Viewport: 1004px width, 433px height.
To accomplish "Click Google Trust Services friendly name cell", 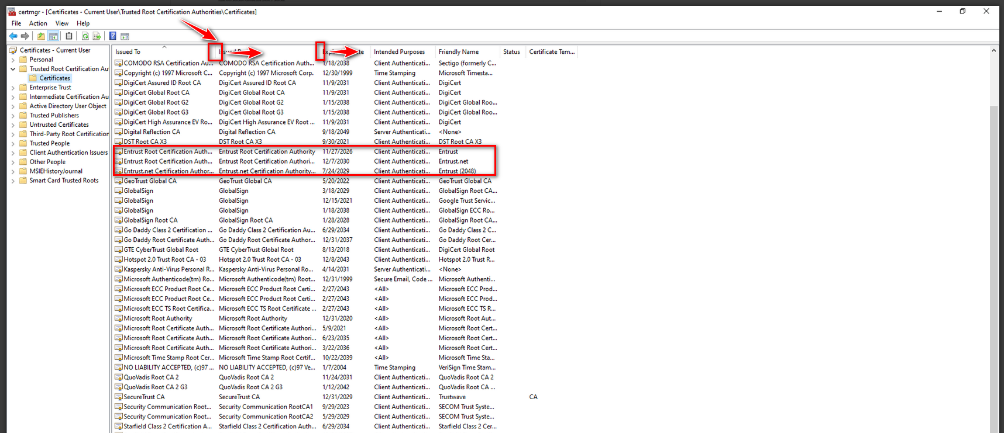I will [x=467, y=200].
